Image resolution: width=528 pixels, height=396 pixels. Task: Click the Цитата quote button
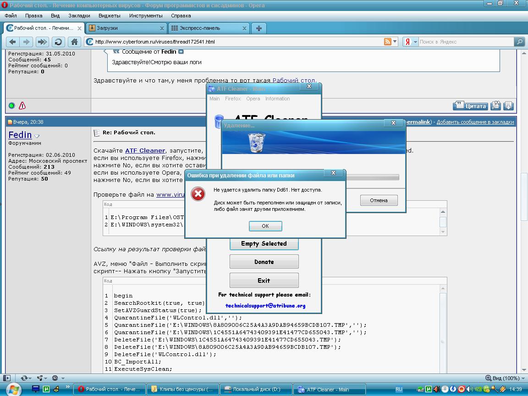pos(470,106)
